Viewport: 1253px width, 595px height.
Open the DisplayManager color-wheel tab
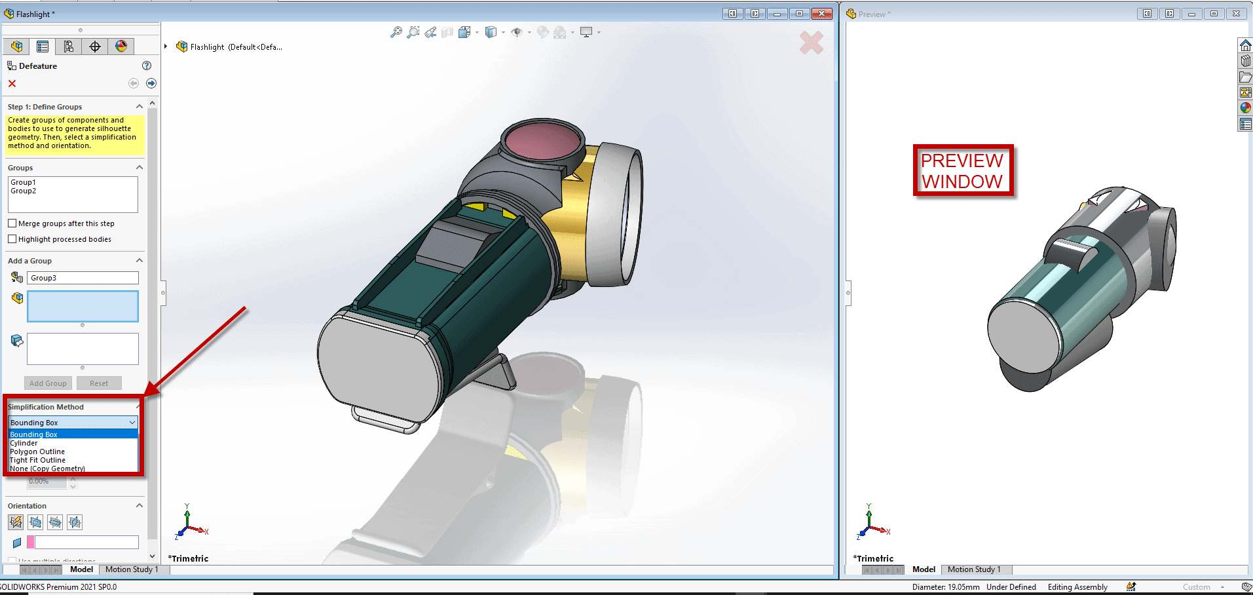(x=121, y=46)
